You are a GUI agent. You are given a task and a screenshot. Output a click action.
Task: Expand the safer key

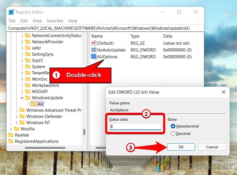point(22,48)
